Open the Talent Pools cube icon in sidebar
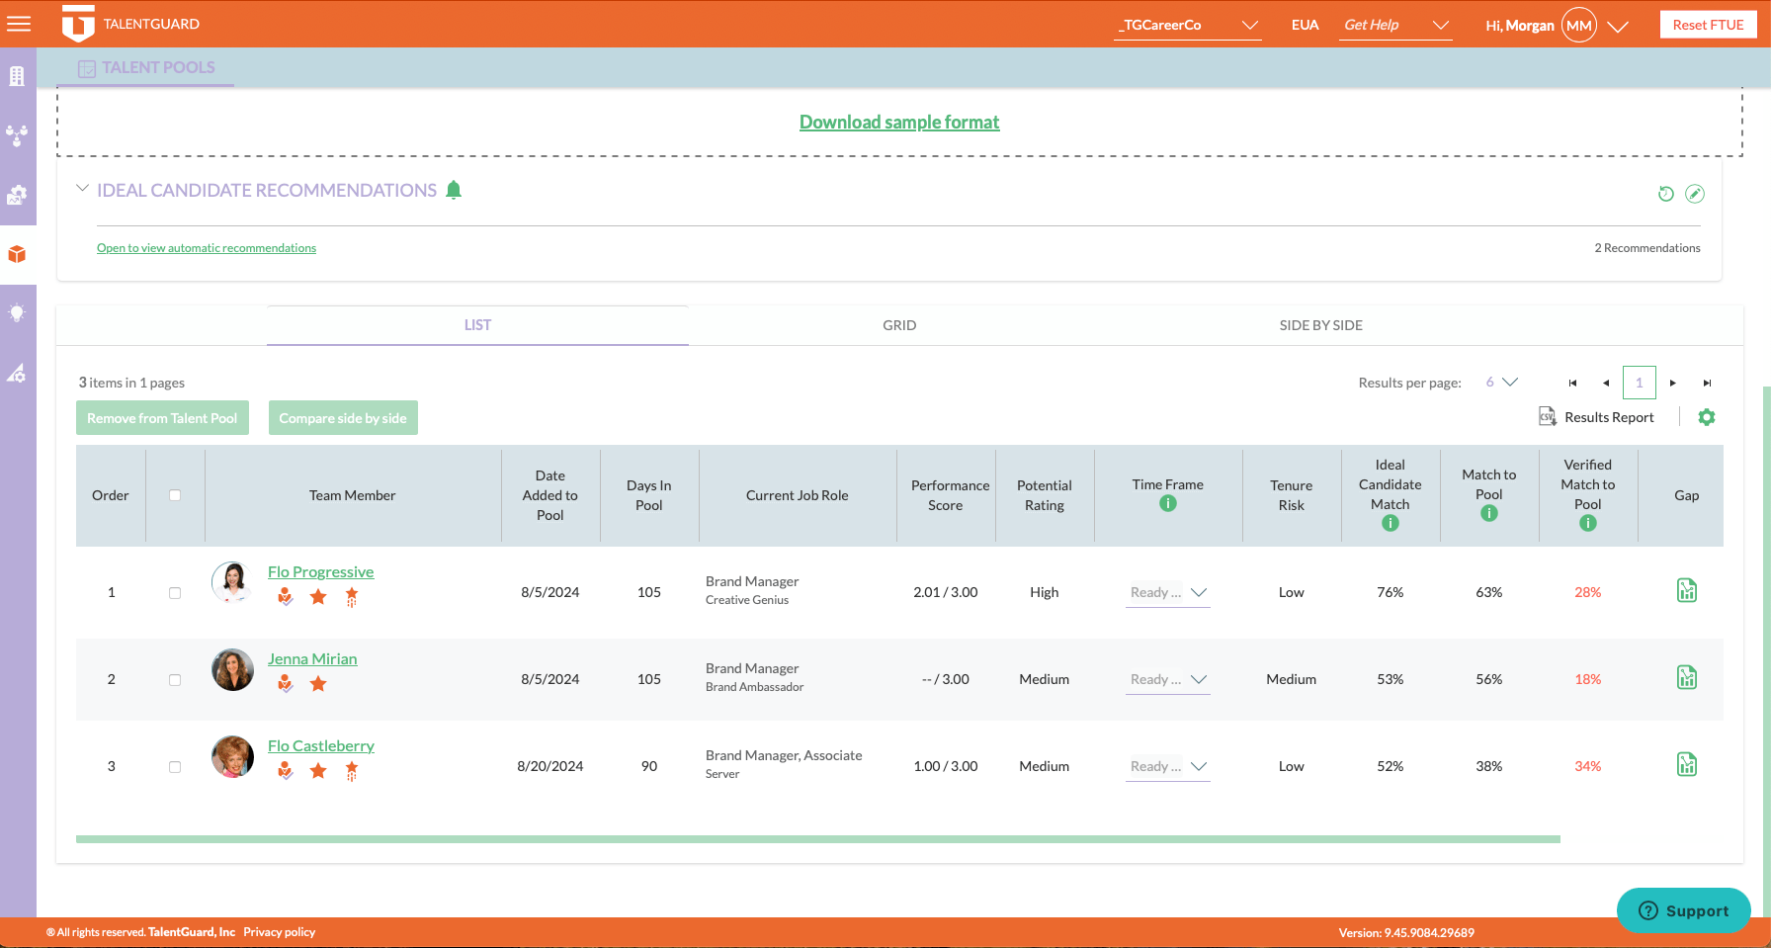 (18, 254)
